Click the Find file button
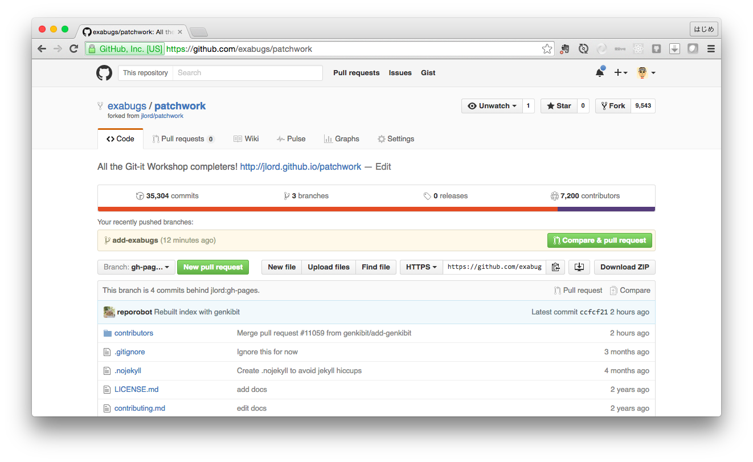The height and width of the screenshot is (462, 753). [376, 267]
